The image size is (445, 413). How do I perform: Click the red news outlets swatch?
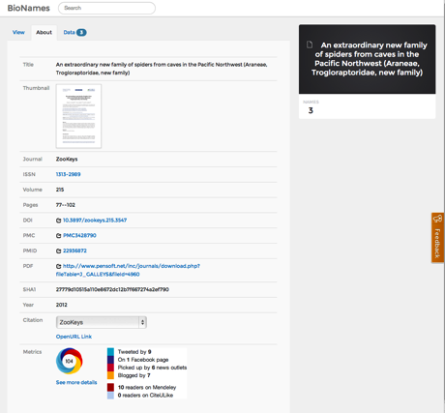pos(110,368)
